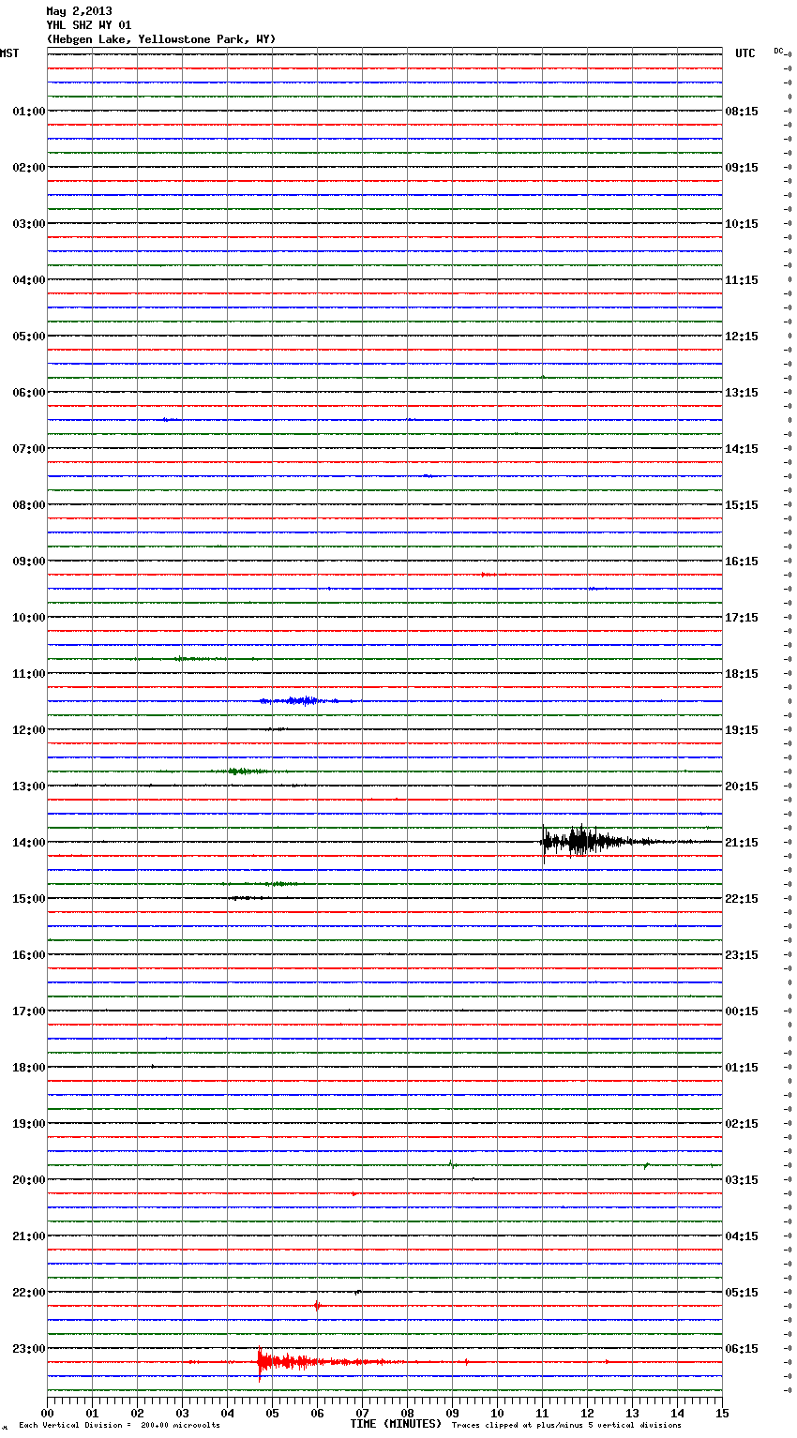Select the '03:00' MST row label

pyautogui.click(x=29, y=224)
